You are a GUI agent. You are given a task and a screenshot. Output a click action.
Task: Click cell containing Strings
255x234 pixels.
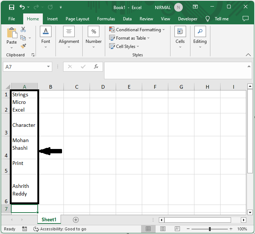tap(24, 94)
